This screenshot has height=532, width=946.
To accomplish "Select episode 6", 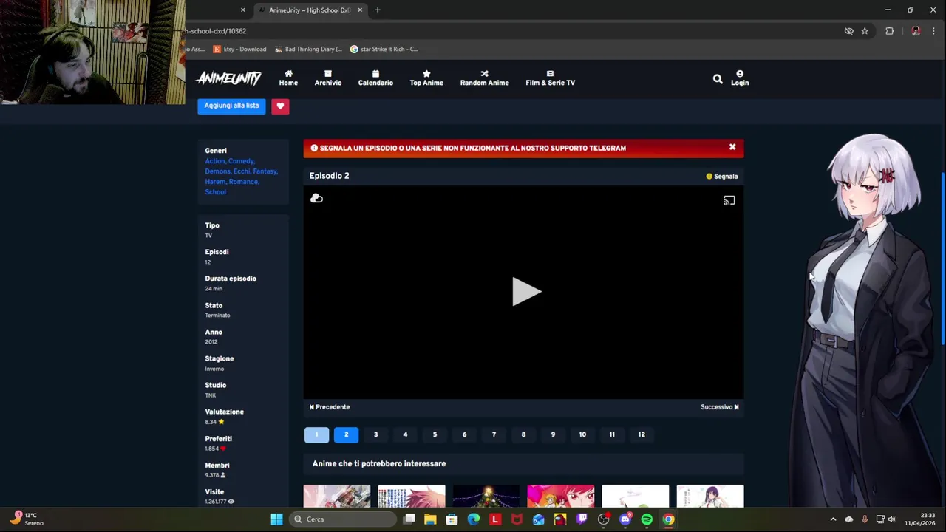I will 464,434.
